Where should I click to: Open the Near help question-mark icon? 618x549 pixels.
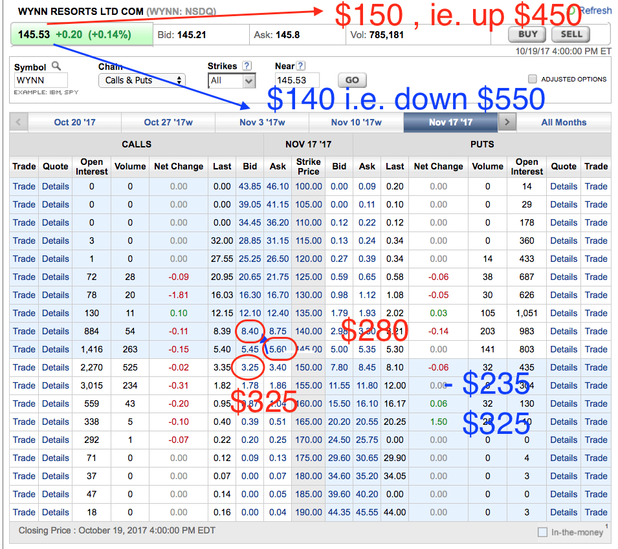pyautogui.click(x=300, y=66)
